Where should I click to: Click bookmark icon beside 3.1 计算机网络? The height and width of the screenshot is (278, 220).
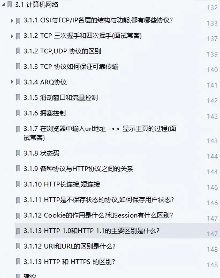9,5
